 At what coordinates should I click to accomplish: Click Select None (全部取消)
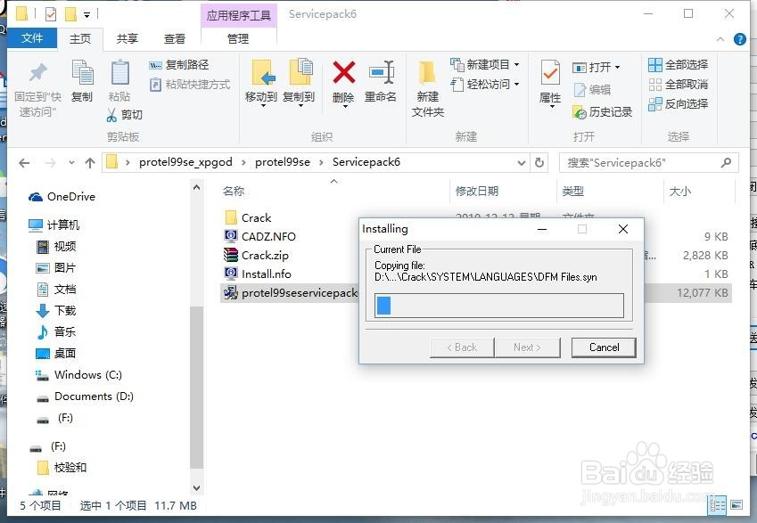click(678, 85)
